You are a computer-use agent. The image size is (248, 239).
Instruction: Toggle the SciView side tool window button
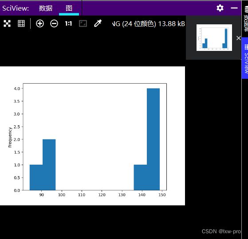coord(245,58)
